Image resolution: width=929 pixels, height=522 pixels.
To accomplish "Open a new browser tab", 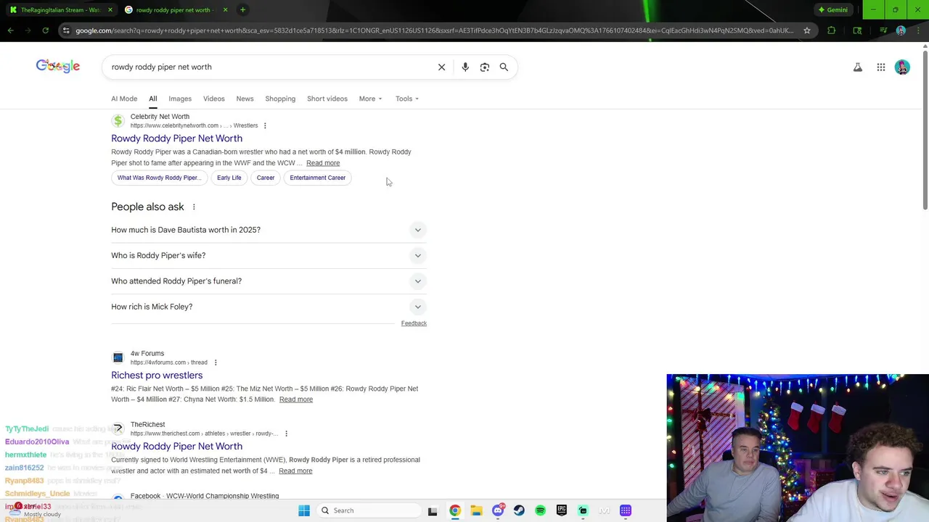I will [242, 9].
